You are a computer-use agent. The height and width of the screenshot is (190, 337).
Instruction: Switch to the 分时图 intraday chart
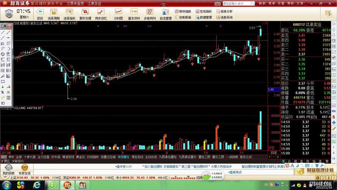point(118,14)
